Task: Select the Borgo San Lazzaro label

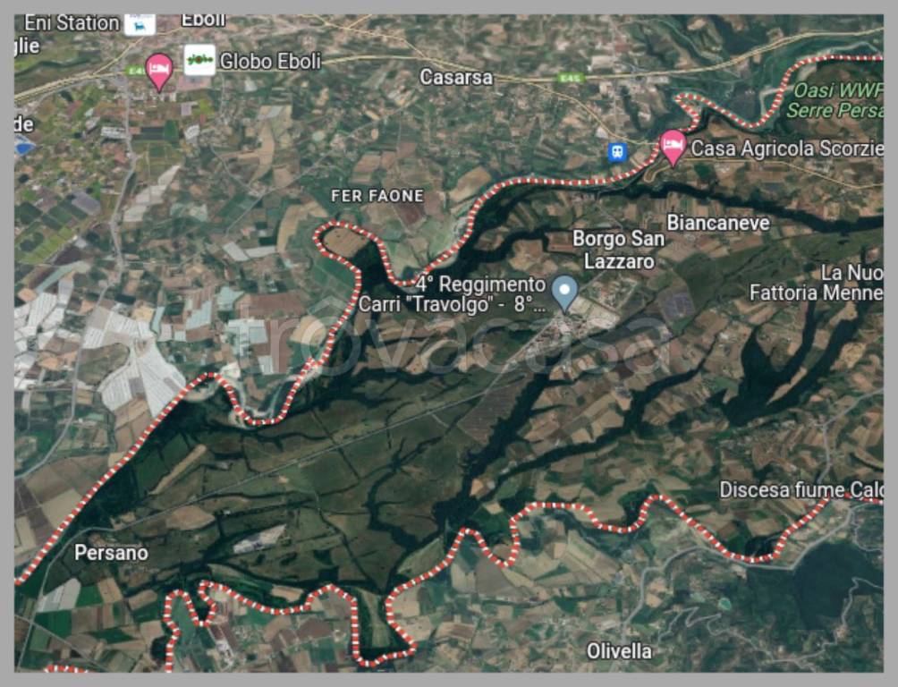Action: click(619, 250)
